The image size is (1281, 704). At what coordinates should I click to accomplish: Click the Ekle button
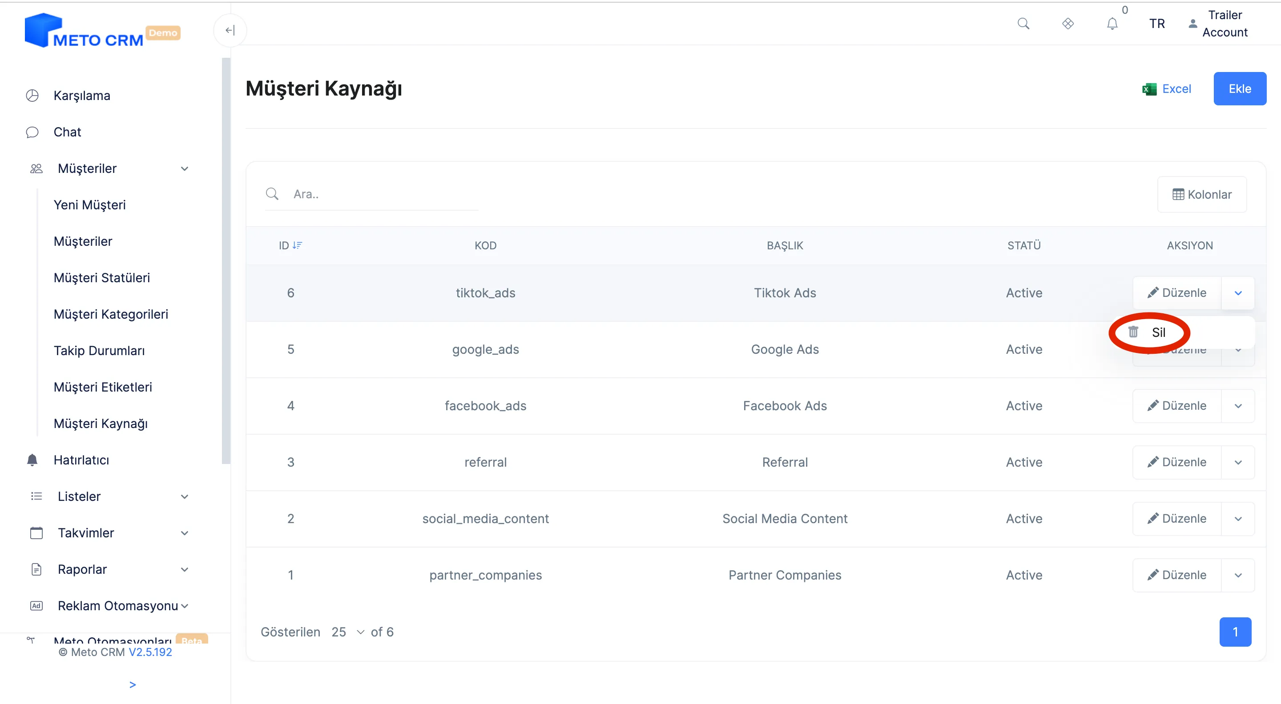point(1239,89)
